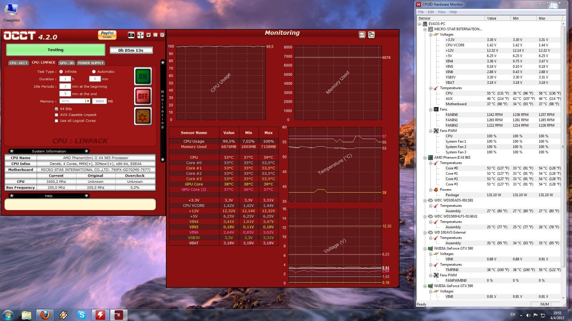Select the Package power row

pyautogui.click(x=489, y=195)
